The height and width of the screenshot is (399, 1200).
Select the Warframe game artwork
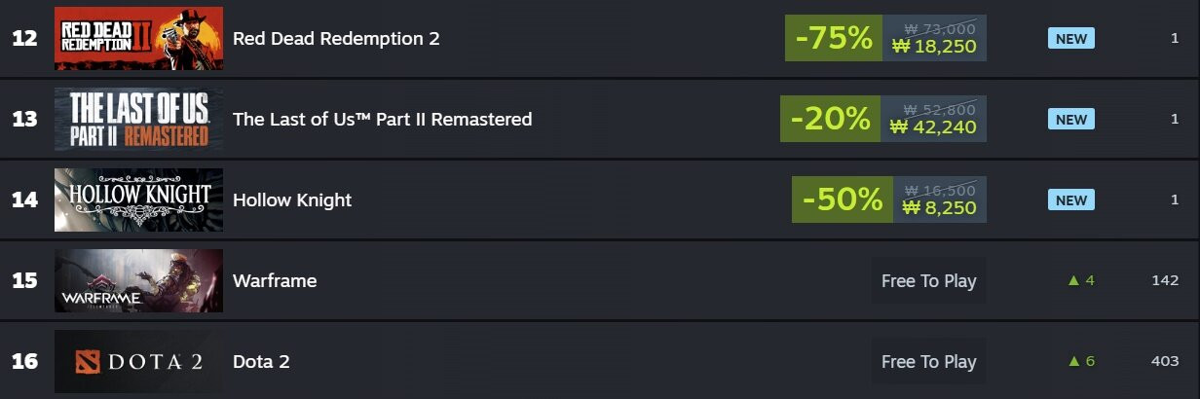click(138, 280)
